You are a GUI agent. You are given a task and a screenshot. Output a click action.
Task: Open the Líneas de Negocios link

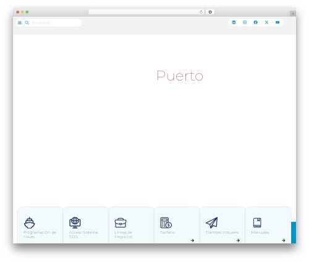pos(124,235)
